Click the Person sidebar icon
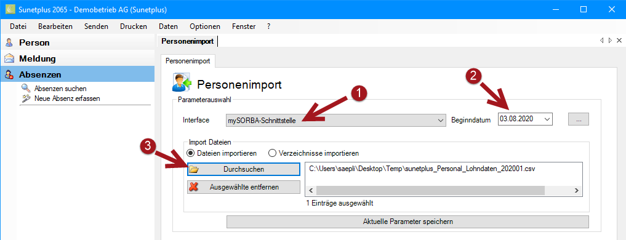This screenshot has width=626, height=240. [9, 42]
